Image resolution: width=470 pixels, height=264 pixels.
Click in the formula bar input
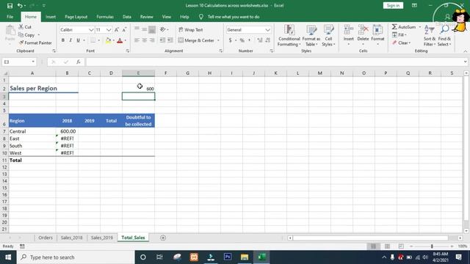click(274, 62)
